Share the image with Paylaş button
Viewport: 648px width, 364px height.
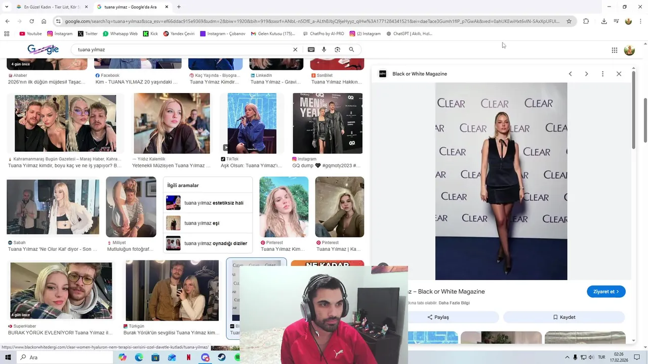[438, 317]
